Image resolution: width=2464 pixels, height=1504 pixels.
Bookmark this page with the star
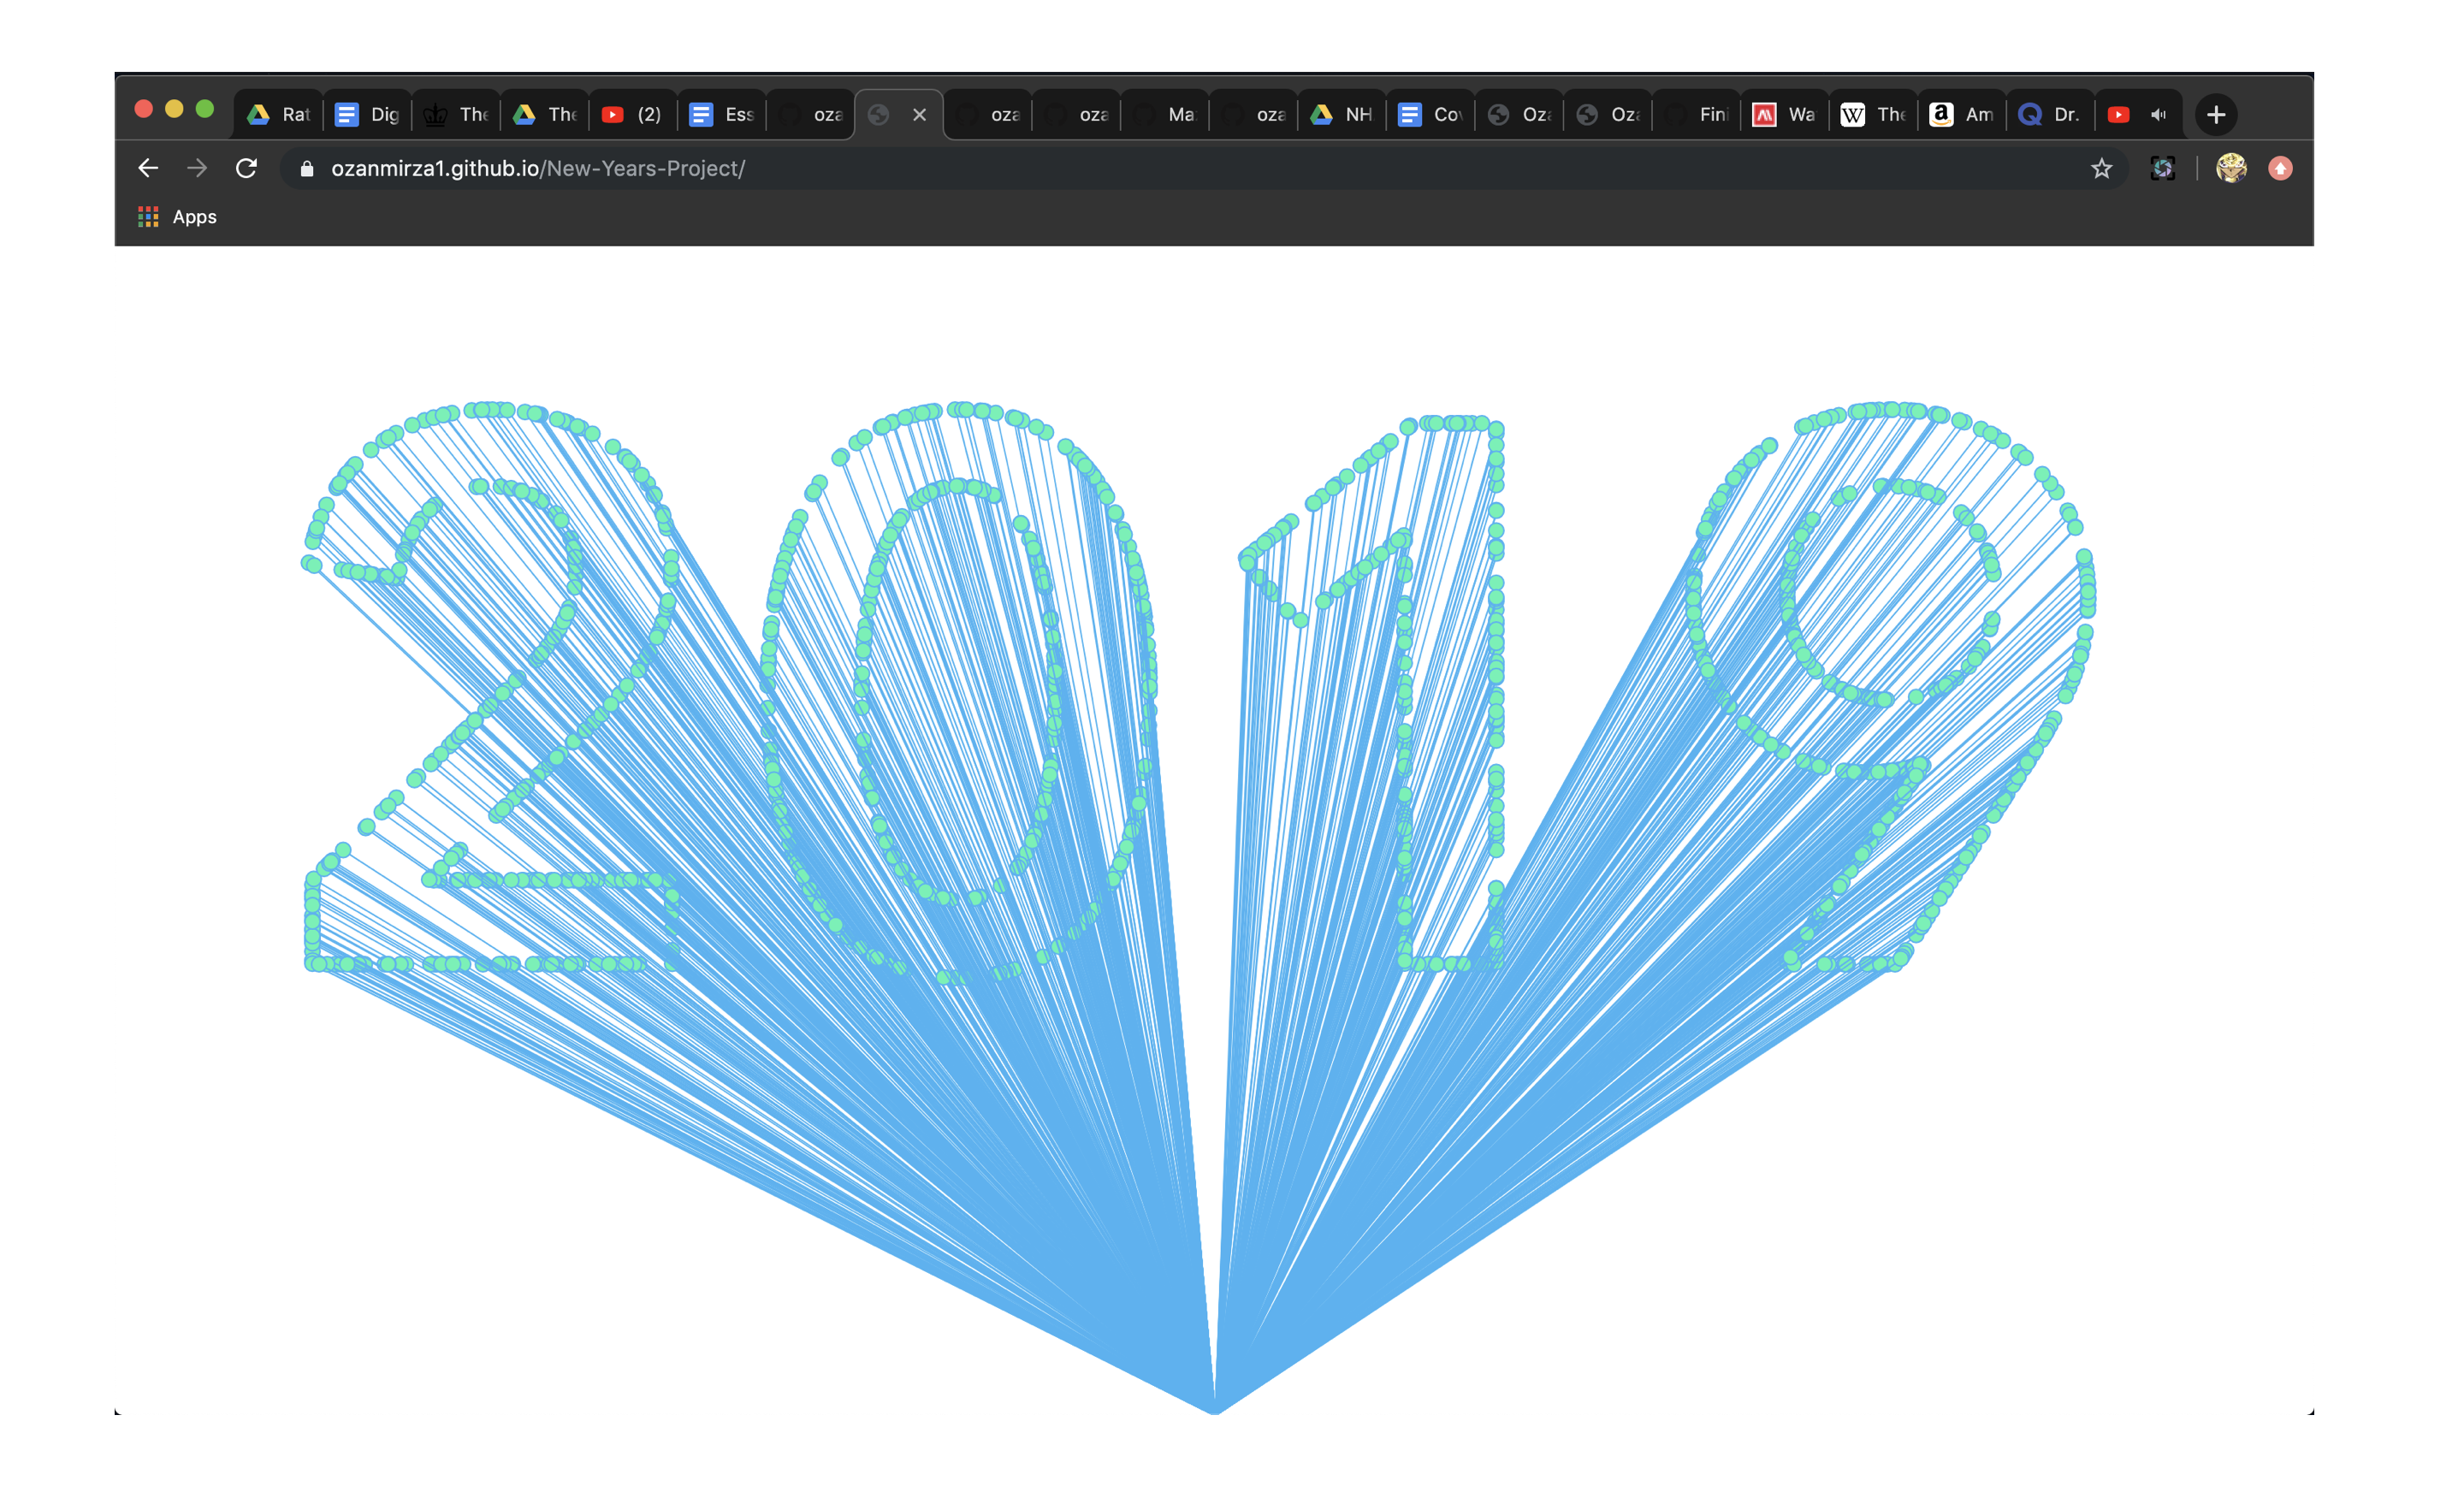2101,168
